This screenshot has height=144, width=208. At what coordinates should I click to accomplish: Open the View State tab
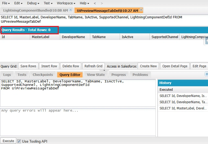[96, 75]
